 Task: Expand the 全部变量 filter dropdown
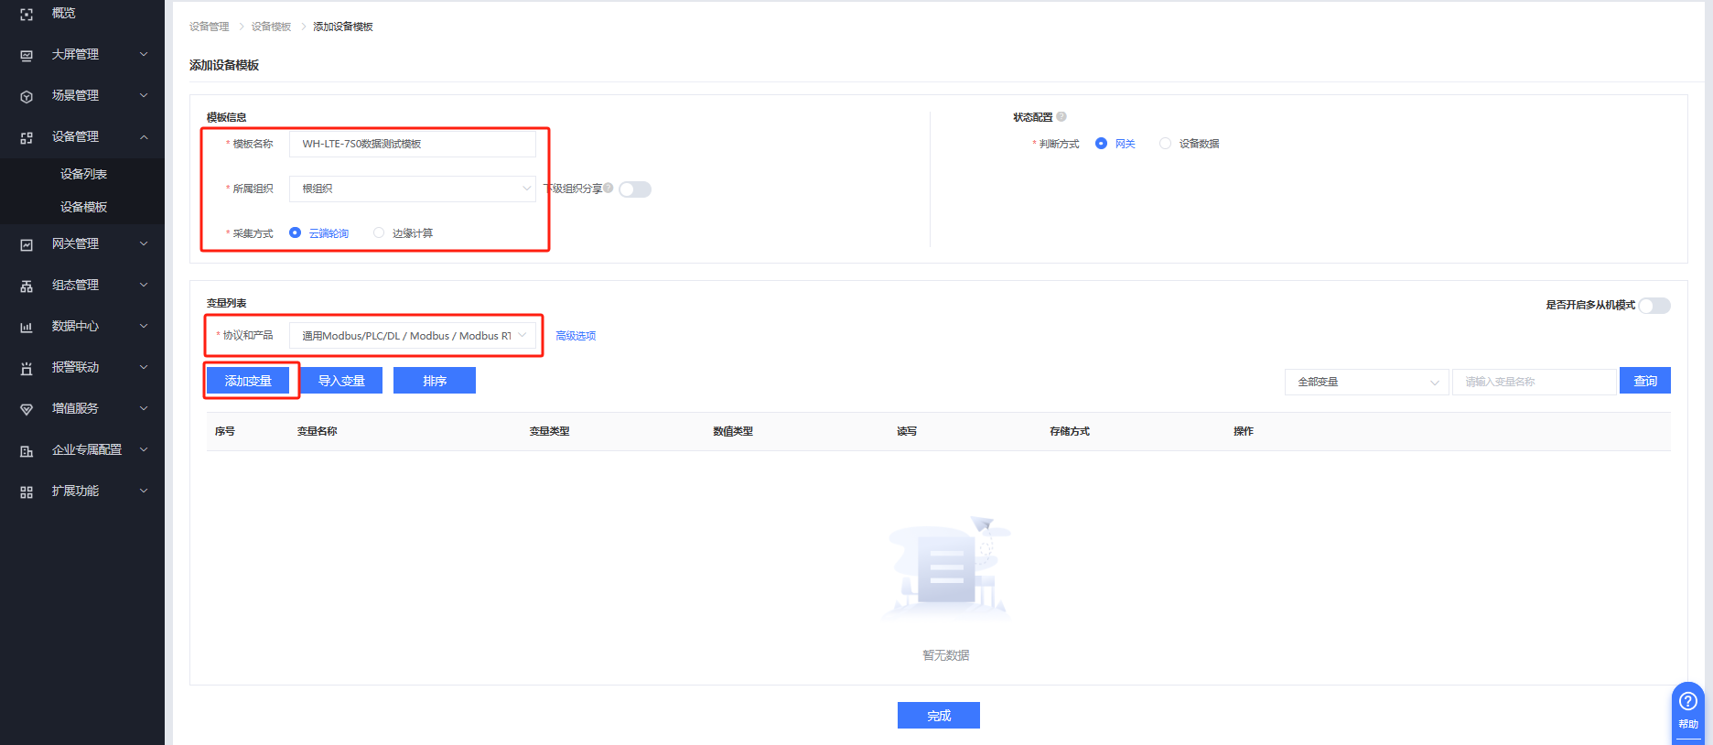[x=1366, y=382]
